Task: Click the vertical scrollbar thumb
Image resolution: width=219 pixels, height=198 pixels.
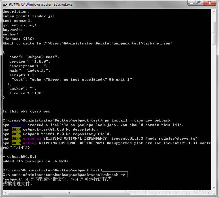Action: 214,33
